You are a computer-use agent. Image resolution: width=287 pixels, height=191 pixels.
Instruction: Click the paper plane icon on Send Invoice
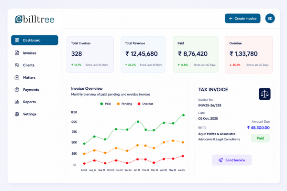[221, 160]
